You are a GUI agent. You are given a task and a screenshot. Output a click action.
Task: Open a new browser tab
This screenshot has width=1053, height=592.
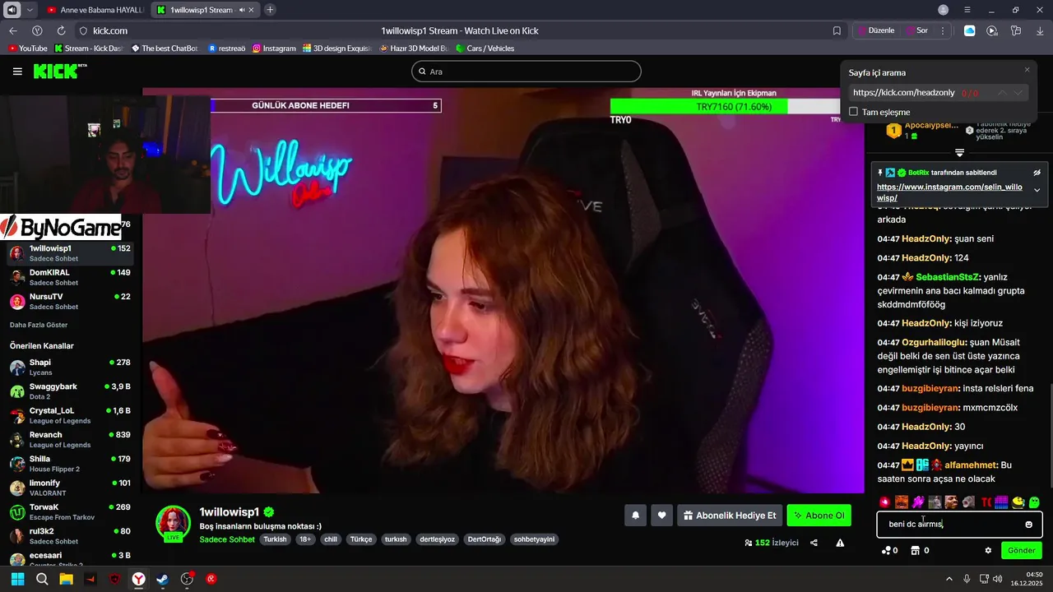270,10
